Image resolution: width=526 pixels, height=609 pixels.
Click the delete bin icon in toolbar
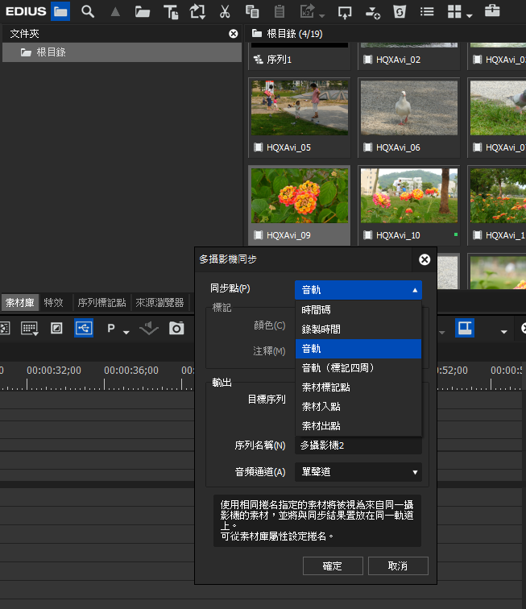point(400,12)
